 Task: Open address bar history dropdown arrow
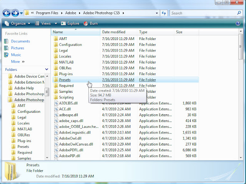[x=157, y=13]
